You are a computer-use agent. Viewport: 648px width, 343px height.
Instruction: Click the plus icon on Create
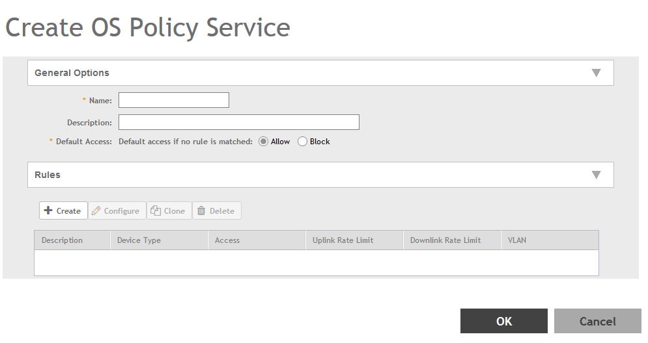[x=48, y=210]
